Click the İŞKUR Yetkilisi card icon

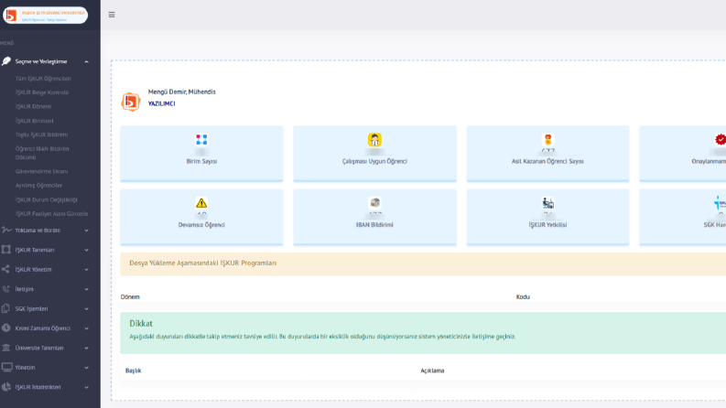(x=547, y=203)
